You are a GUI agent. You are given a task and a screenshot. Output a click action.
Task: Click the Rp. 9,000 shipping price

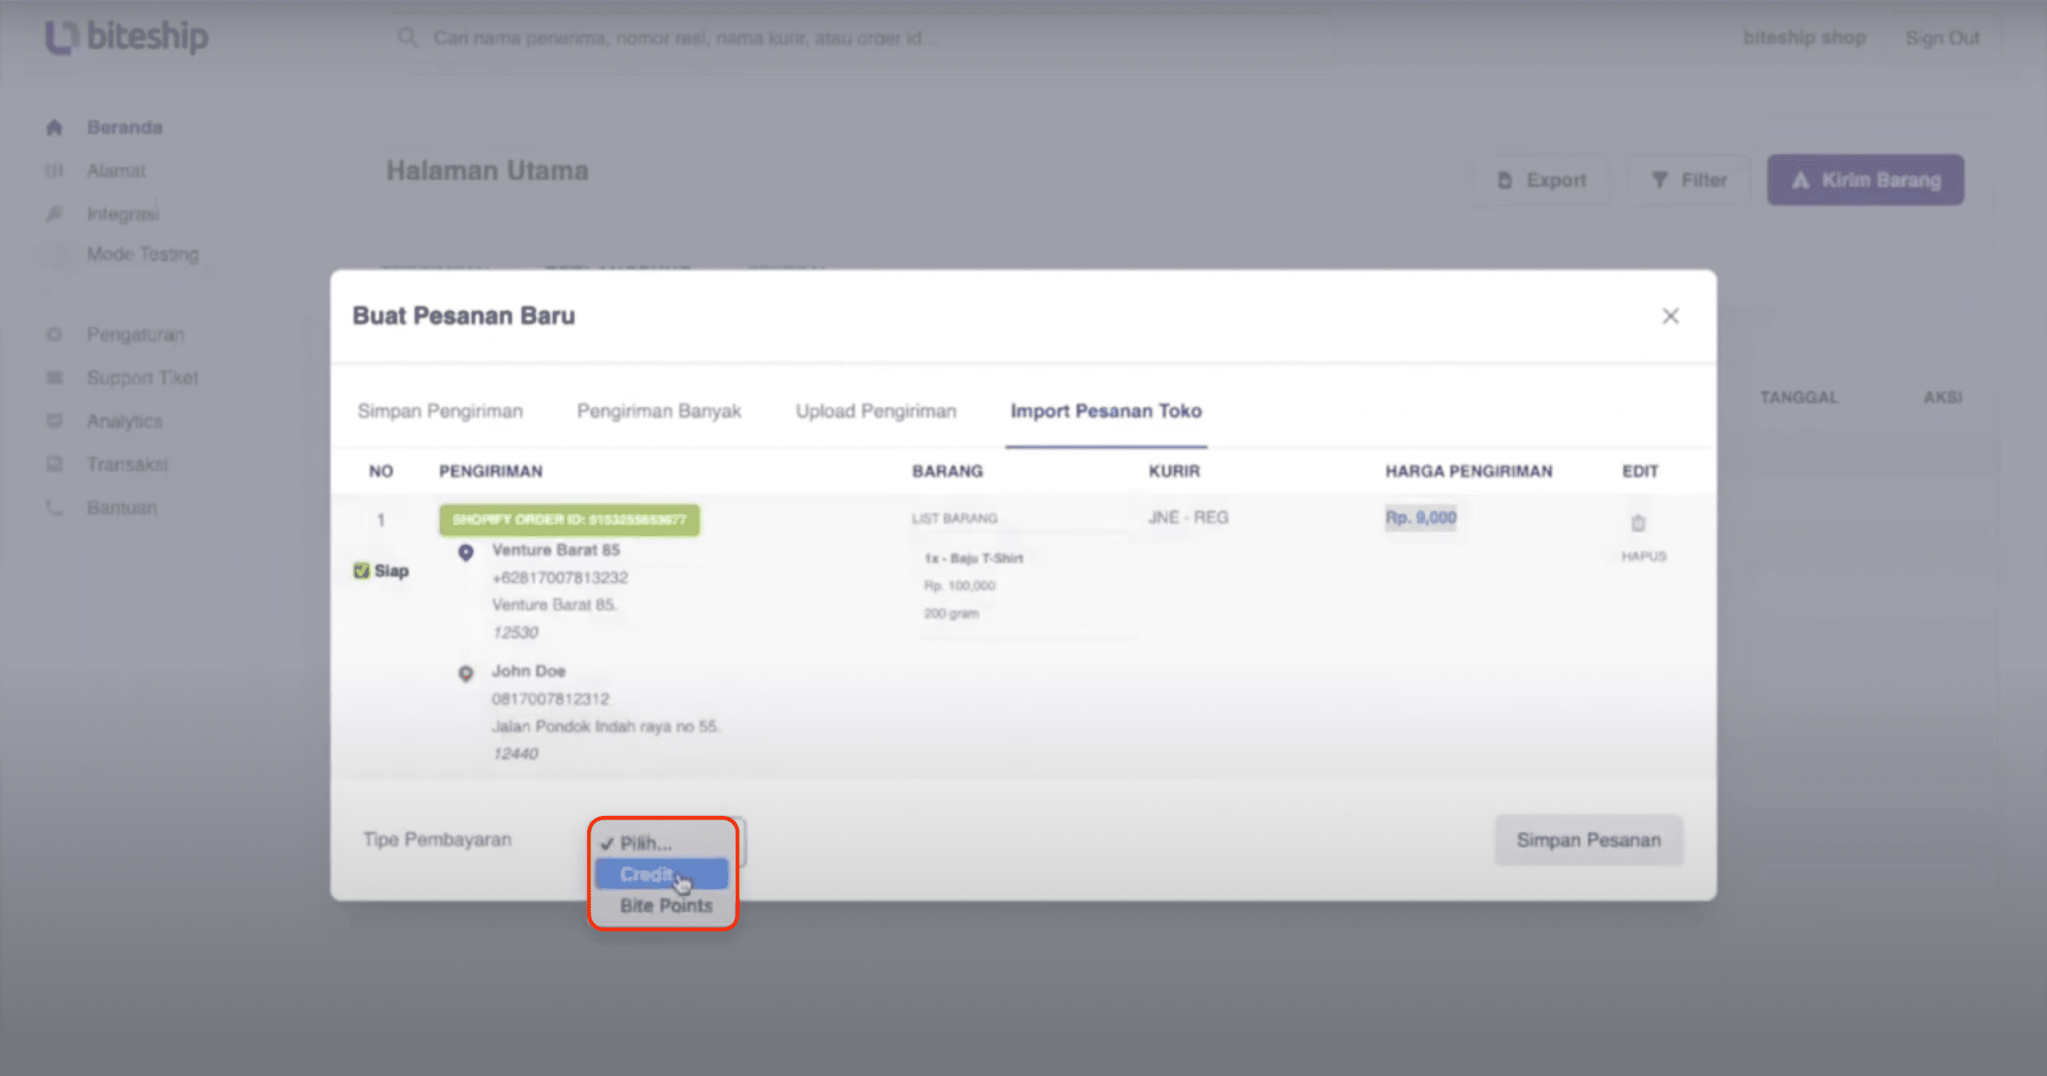pos(1421,517)
